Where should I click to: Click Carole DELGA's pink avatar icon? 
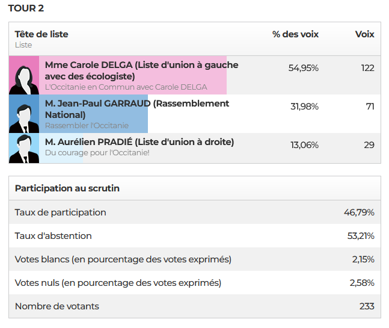pos(24,75)
